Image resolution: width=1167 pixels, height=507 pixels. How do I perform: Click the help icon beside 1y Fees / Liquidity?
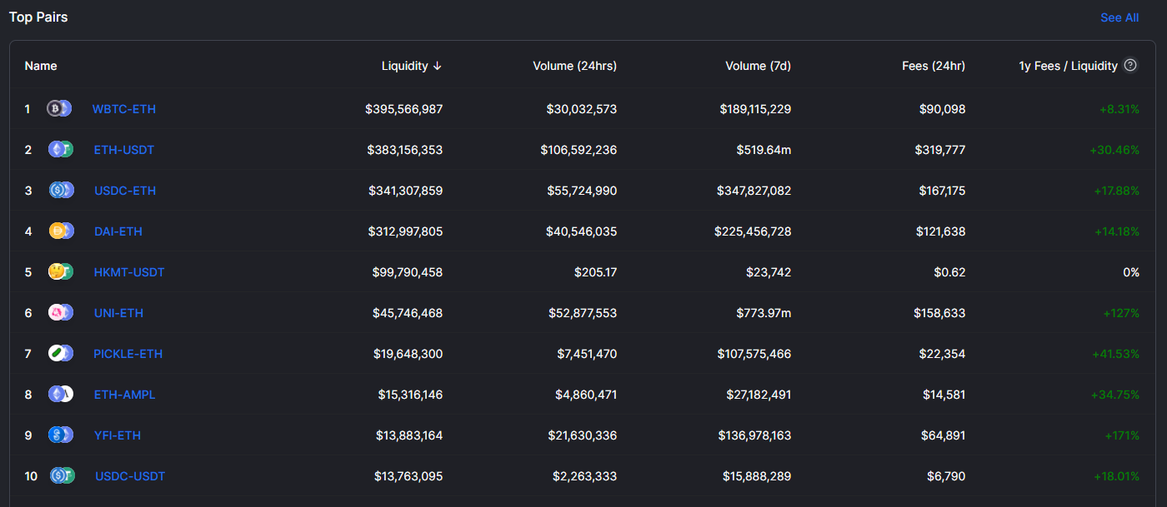click(x=1130, y=66)
